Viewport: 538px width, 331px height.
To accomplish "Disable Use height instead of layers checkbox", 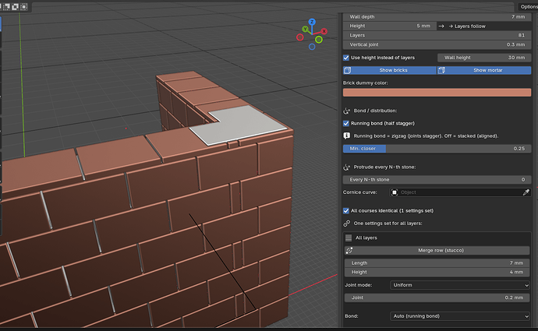I will point(346,58).
